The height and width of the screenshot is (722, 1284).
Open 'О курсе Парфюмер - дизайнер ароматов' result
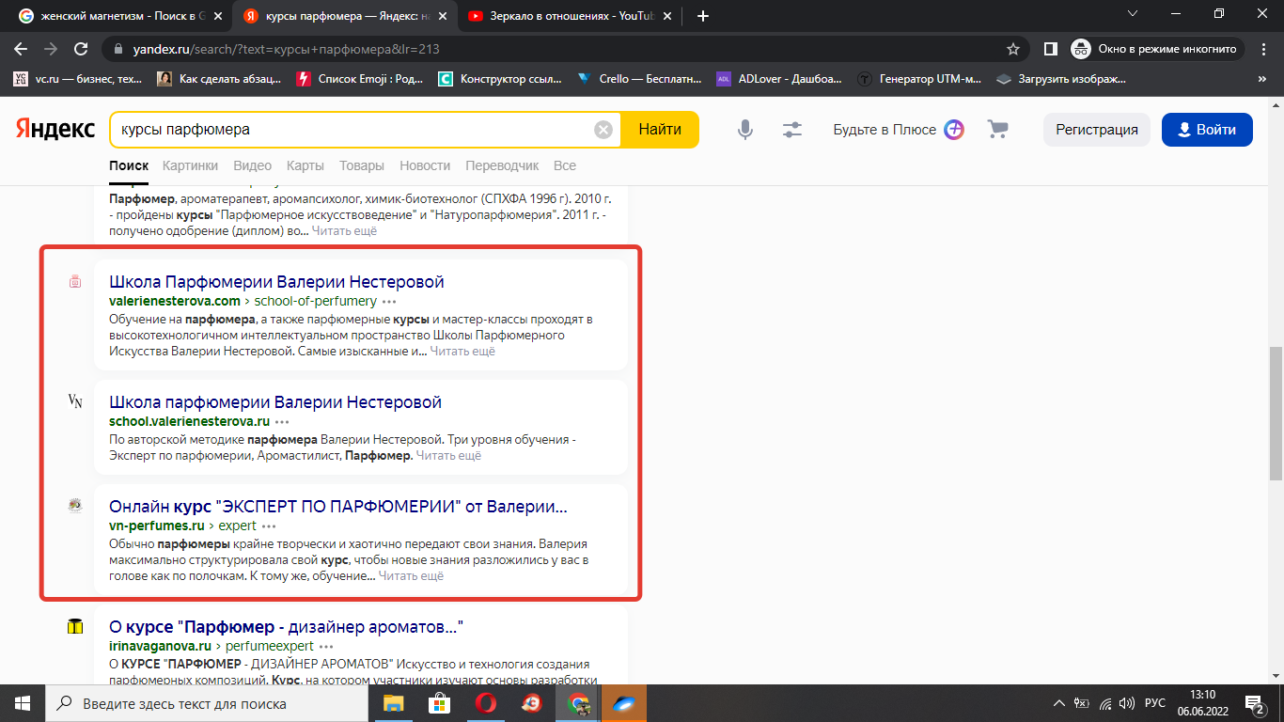[x=287, y=627]
